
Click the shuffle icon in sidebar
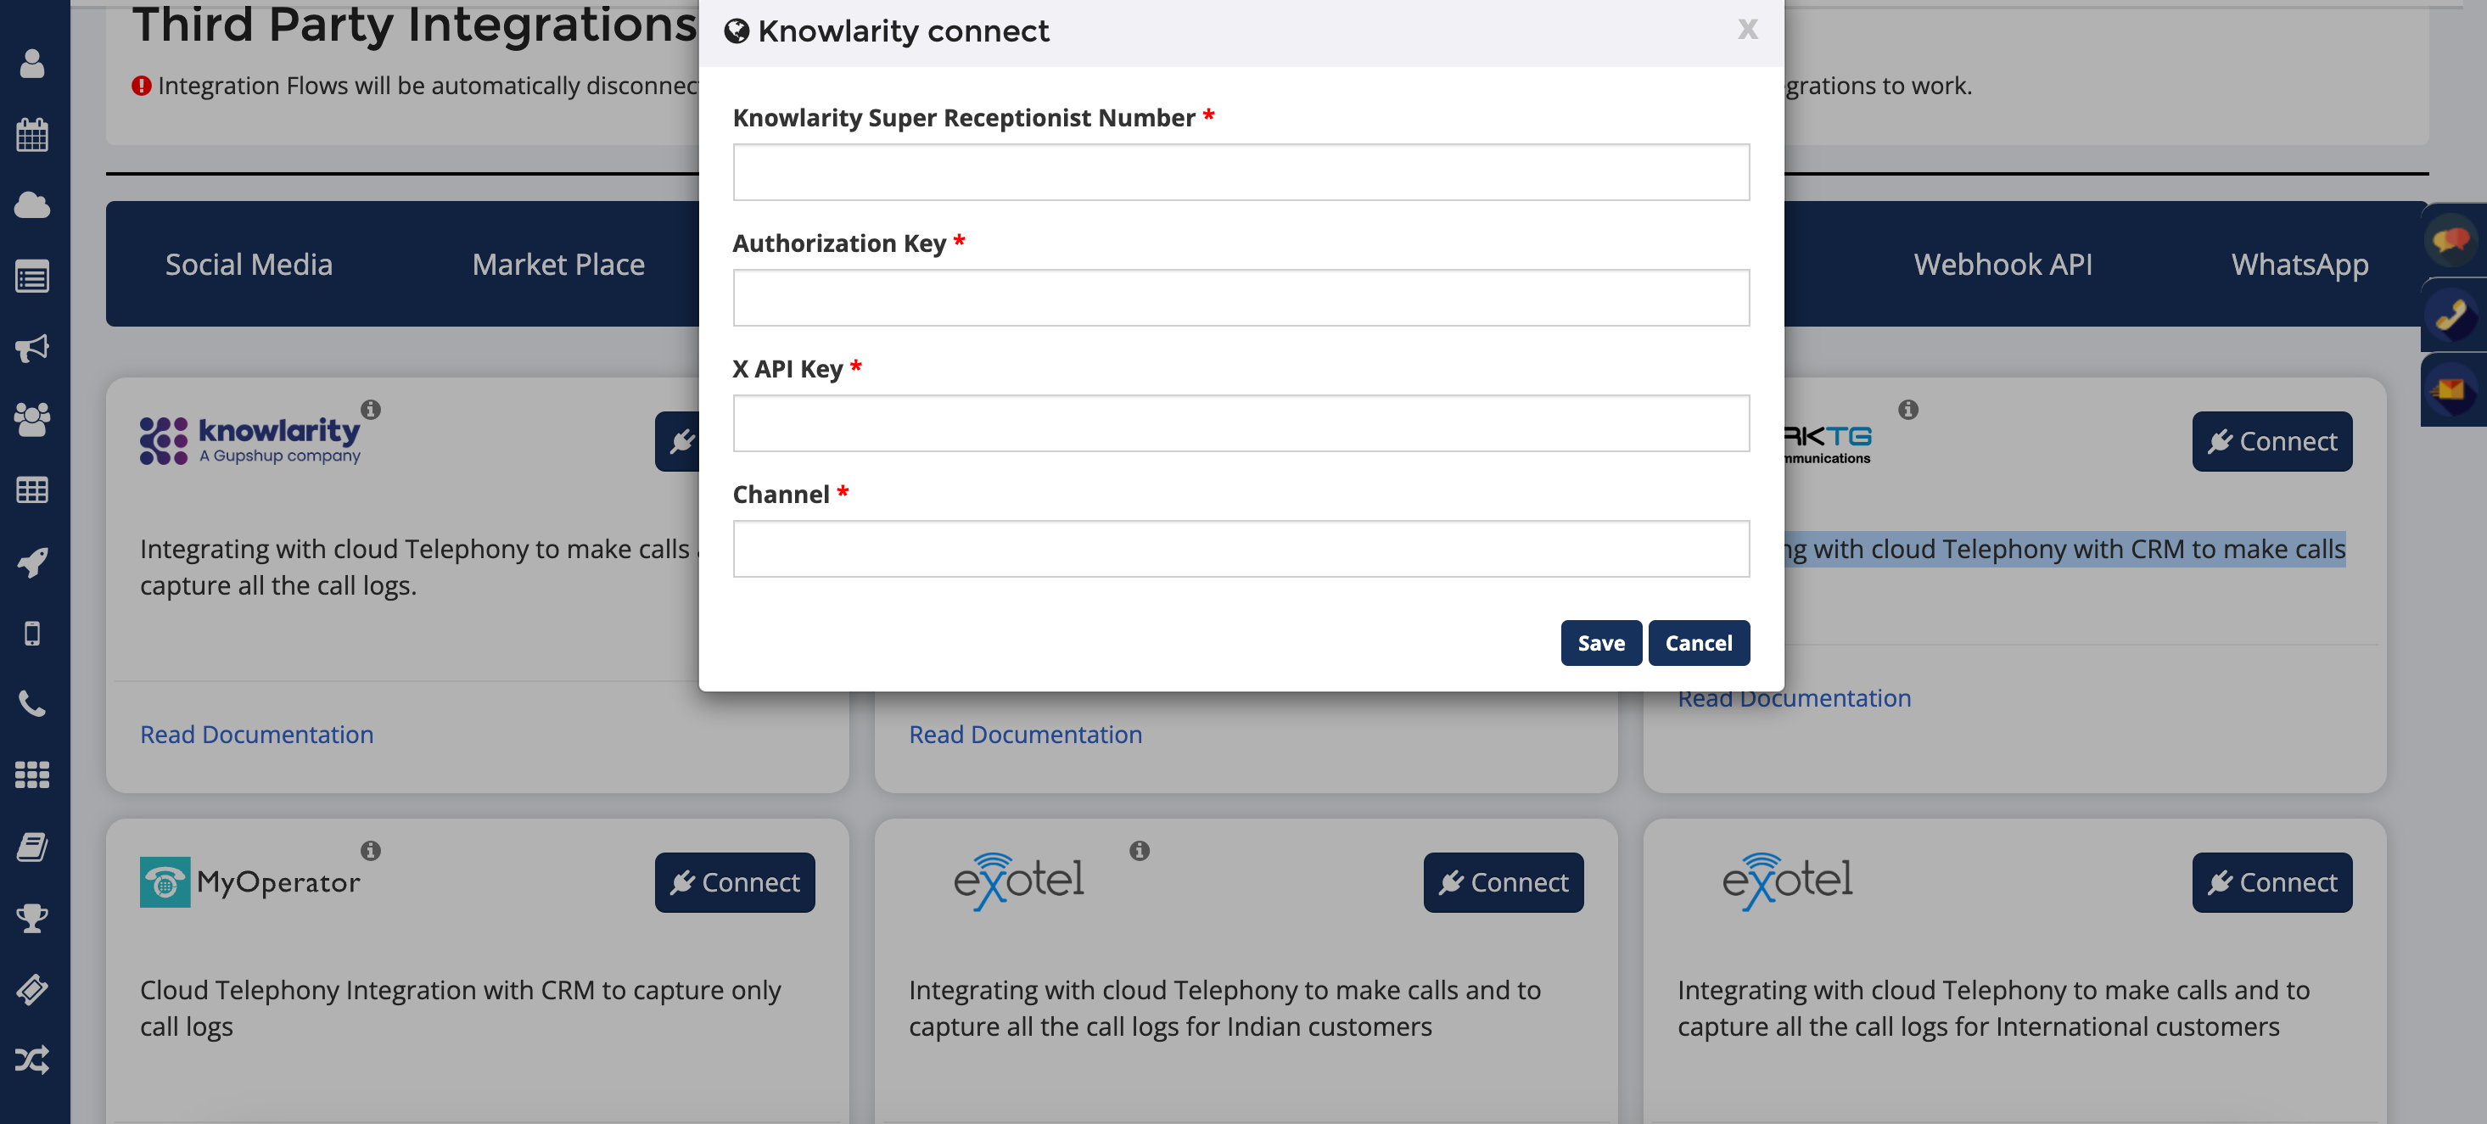pyautogui.click(x=32, y=1060)
